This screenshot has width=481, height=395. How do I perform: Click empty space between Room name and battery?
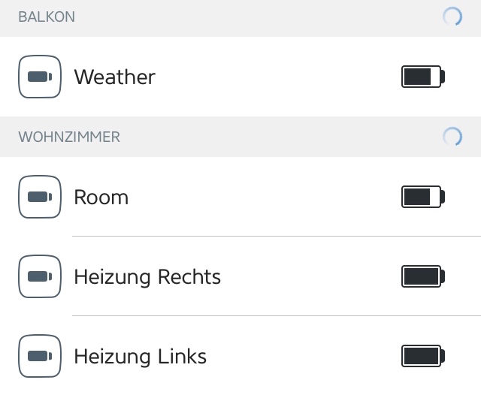(x=263, y=197)
